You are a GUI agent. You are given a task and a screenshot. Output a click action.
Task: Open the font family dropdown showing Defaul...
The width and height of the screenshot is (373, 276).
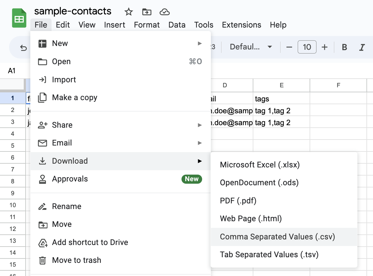coord(250,47)
